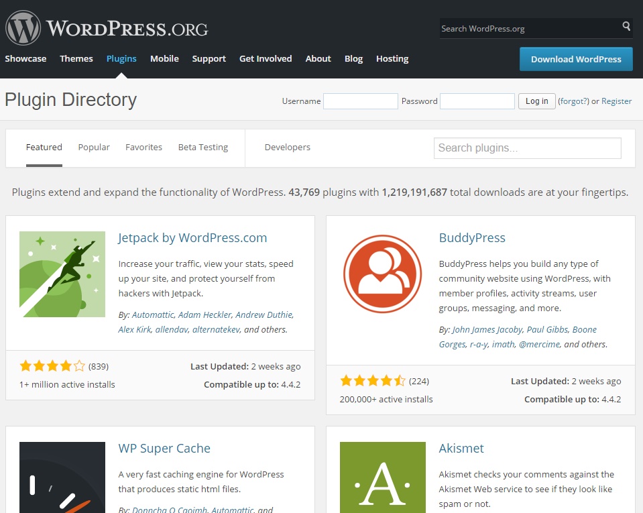Switch to the Featured tab

[x=44, y=147]
